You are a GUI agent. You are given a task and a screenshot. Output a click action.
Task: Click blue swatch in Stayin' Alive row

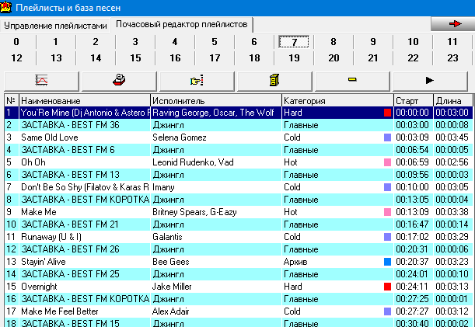tap(387, 262)
